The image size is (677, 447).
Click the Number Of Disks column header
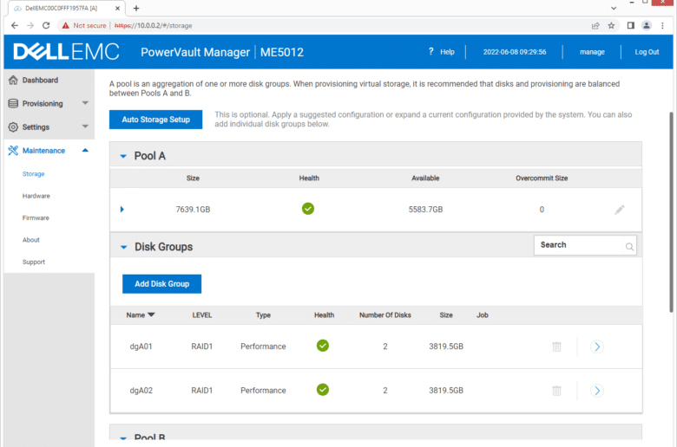tap(385, 315)
